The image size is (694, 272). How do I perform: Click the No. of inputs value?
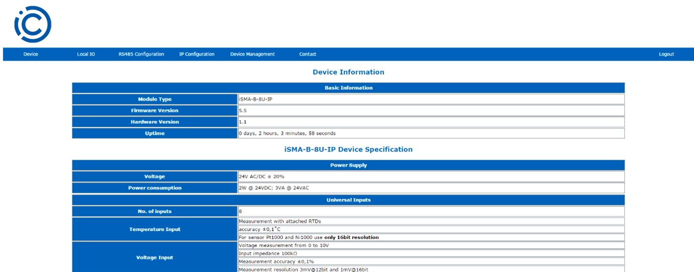[240, 211]
